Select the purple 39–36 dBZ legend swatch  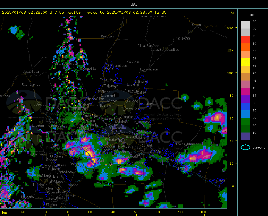(245, 99)
